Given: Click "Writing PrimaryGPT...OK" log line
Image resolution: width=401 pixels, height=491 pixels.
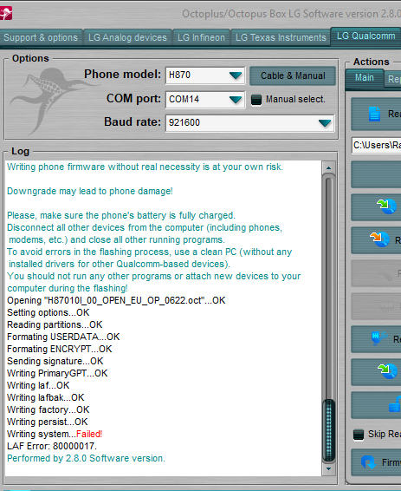Looking at the screenshot, I should [x=57, y=373].
